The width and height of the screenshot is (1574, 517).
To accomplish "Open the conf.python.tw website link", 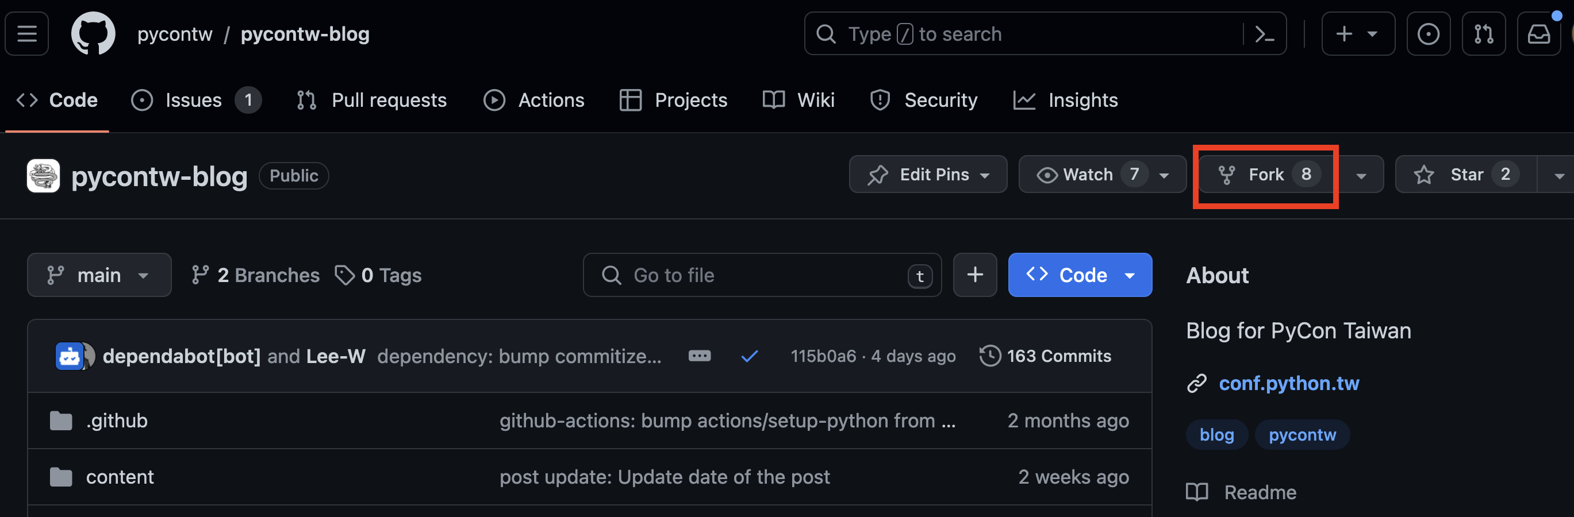I will point(1289,383).
